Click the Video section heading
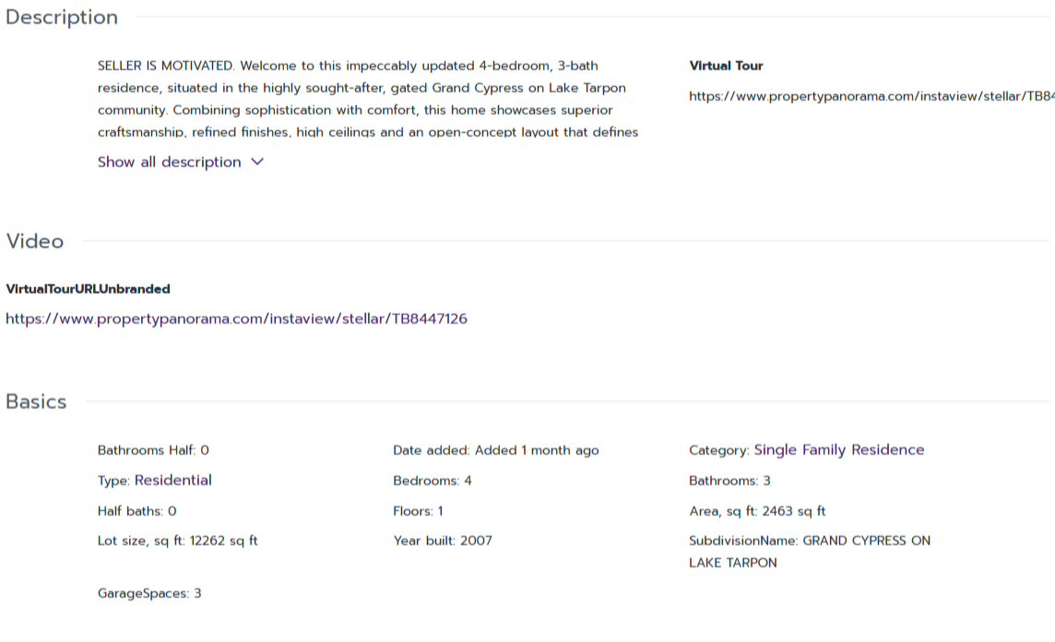1055x642 pixels. tap(35, 242)
